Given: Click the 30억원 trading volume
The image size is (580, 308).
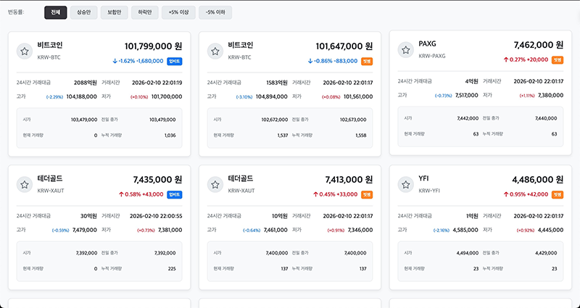Looking at the screenshot, I should pos(88,216).
